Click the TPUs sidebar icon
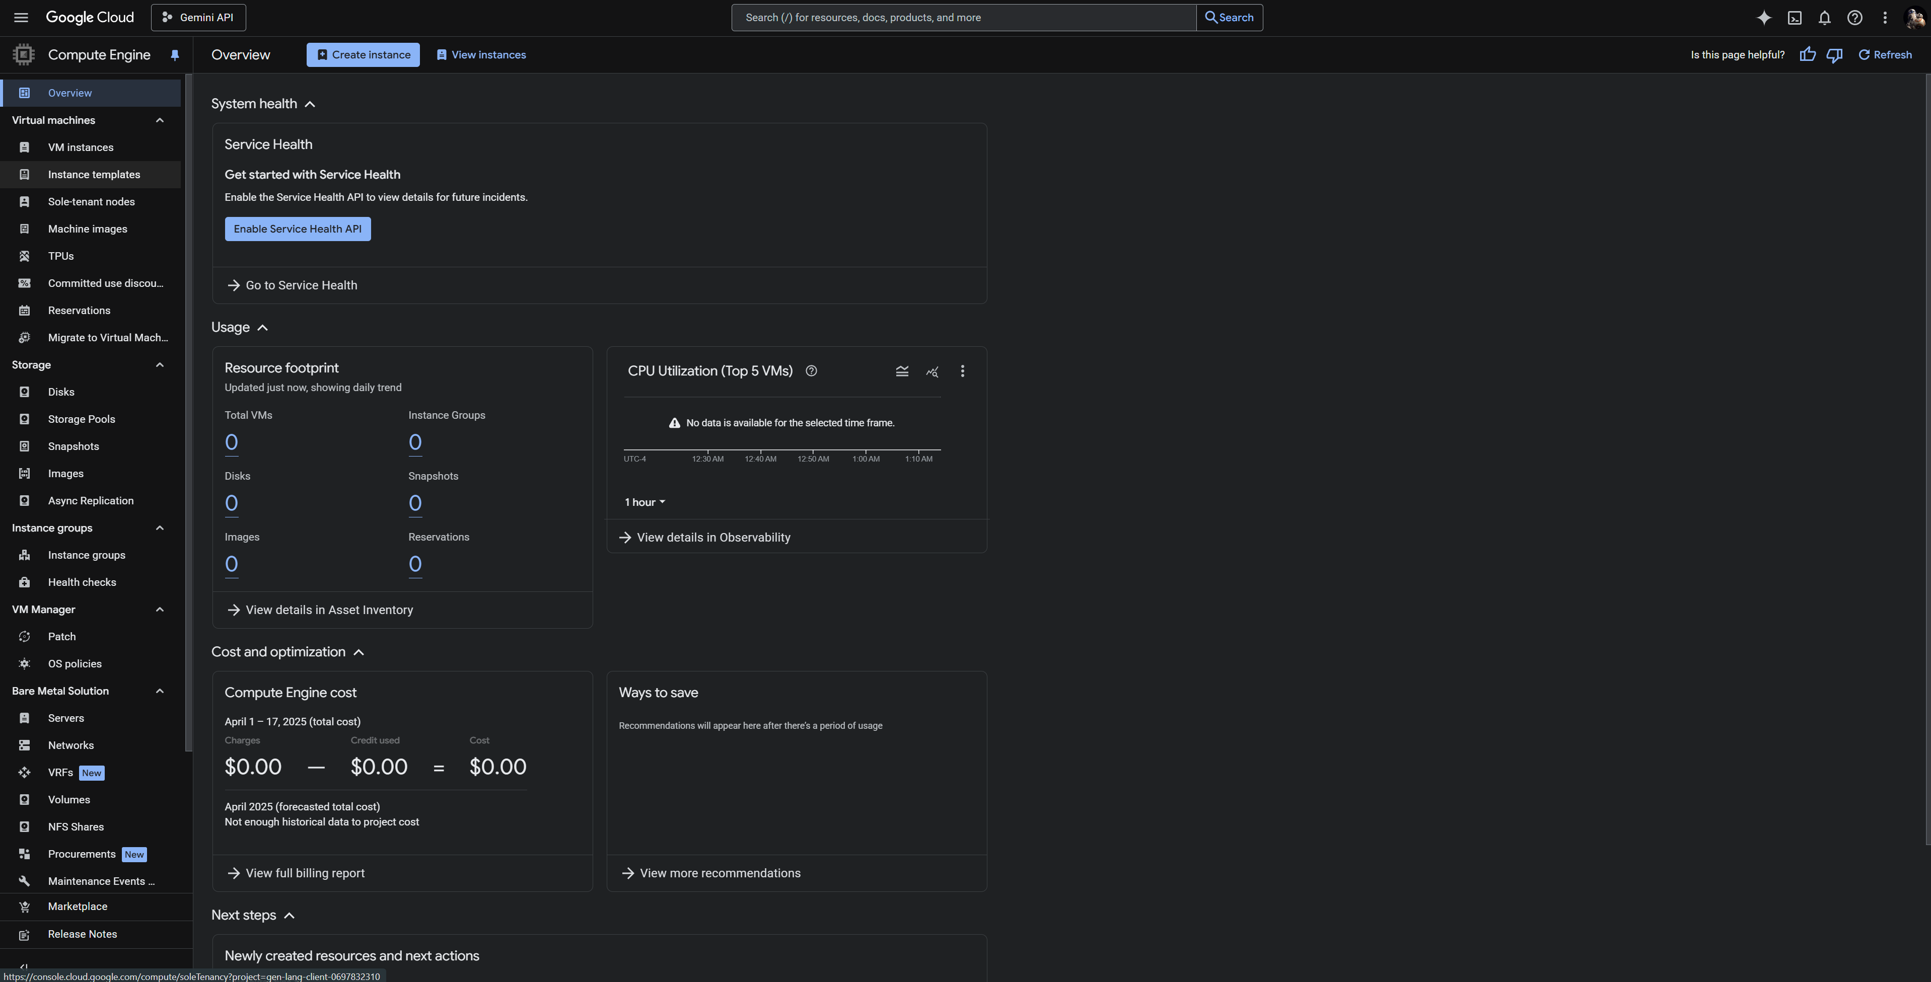 tap(24, 256)
